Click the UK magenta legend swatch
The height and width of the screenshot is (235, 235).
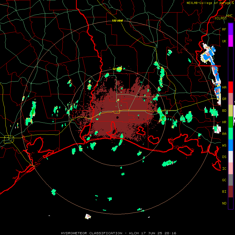tap(231, 41)
